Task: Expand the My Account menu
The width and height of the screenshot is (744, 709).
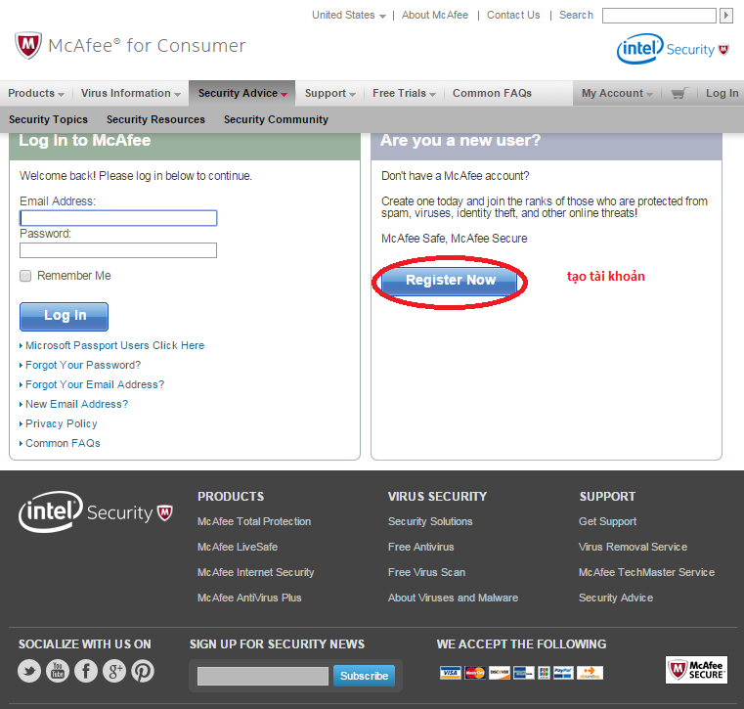Action: 617,93
